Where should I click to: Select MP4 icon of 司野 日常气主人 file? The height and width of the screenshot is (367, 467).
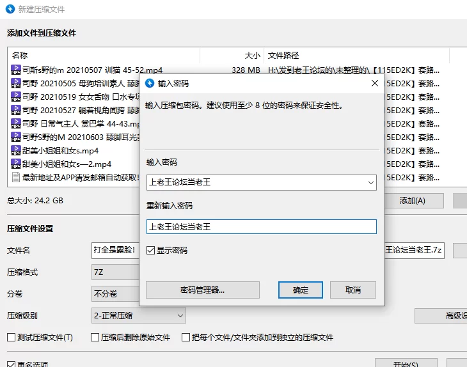point(16,123)
